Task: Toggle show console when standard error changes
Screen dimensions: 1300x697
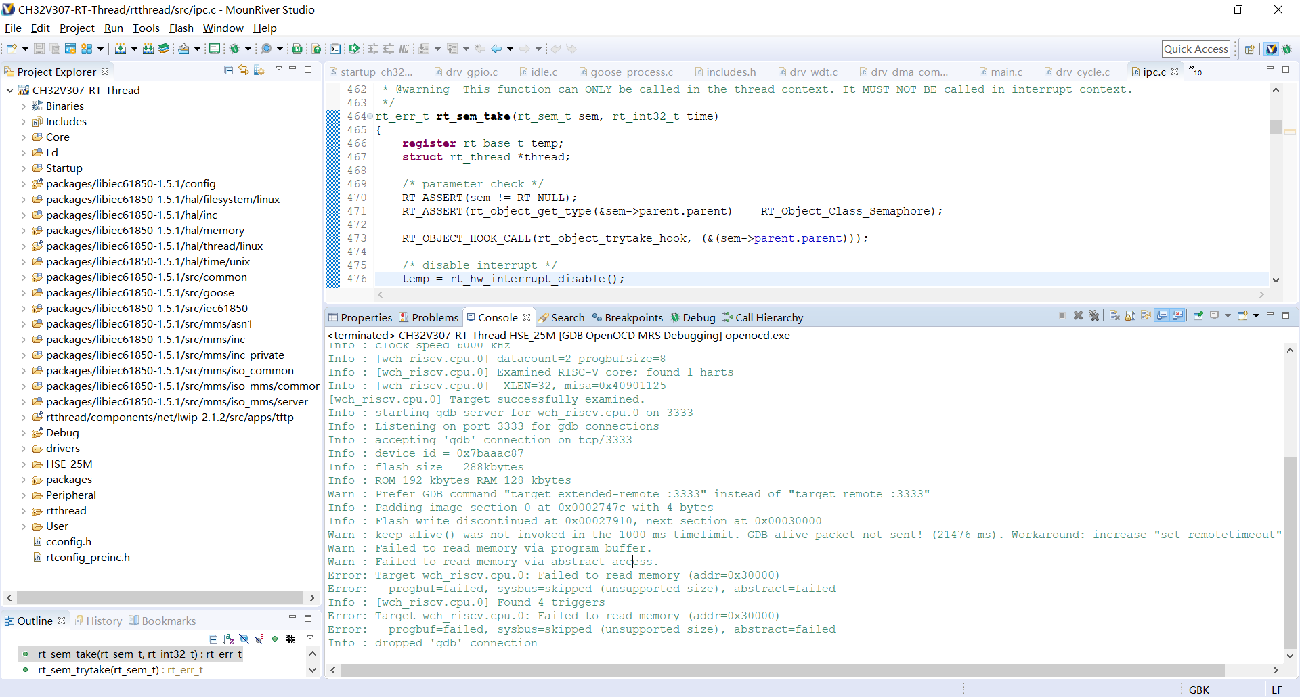Action: click(x=1178, y=316)
